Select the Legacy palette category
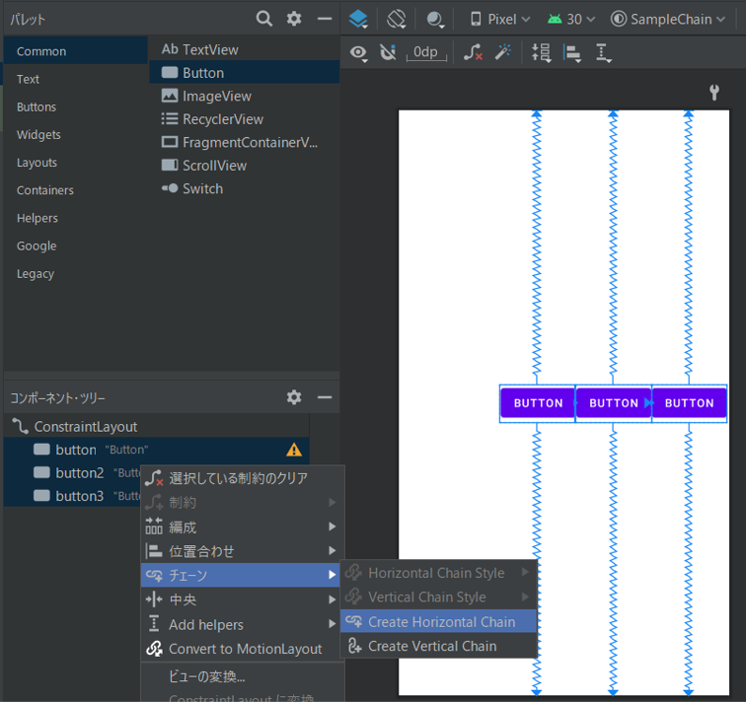Screen dimensions: 746x702 [x=76, y=273]
